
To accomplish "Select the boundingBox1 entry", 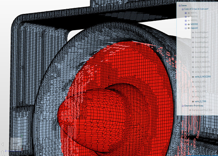I will (202, 32).
